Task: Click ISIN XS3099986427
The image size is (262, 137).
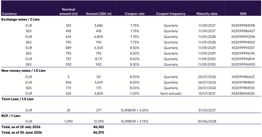Action: click(x=243, y=31)
